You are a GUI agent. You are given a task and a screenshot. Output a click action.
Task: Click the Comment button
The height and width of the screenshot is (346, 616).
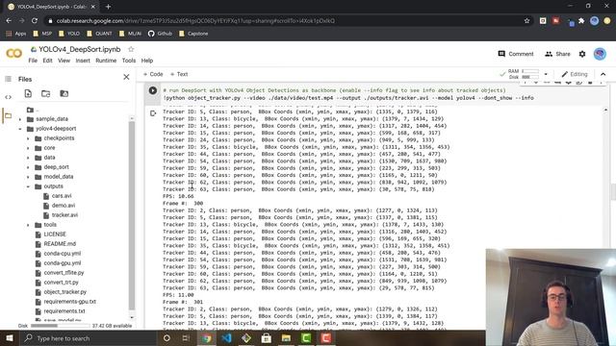(x=516, y=54)
